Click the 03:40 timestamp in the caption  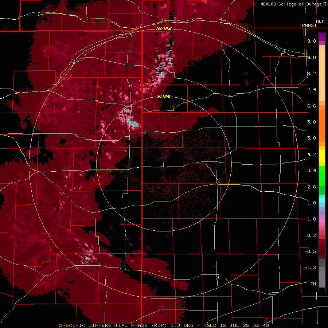(x=261, y=325)
